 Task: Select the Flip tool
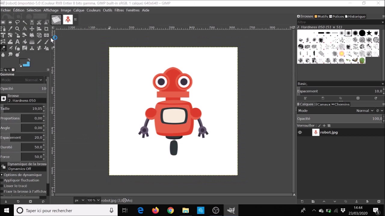click(x=46, y=35)
